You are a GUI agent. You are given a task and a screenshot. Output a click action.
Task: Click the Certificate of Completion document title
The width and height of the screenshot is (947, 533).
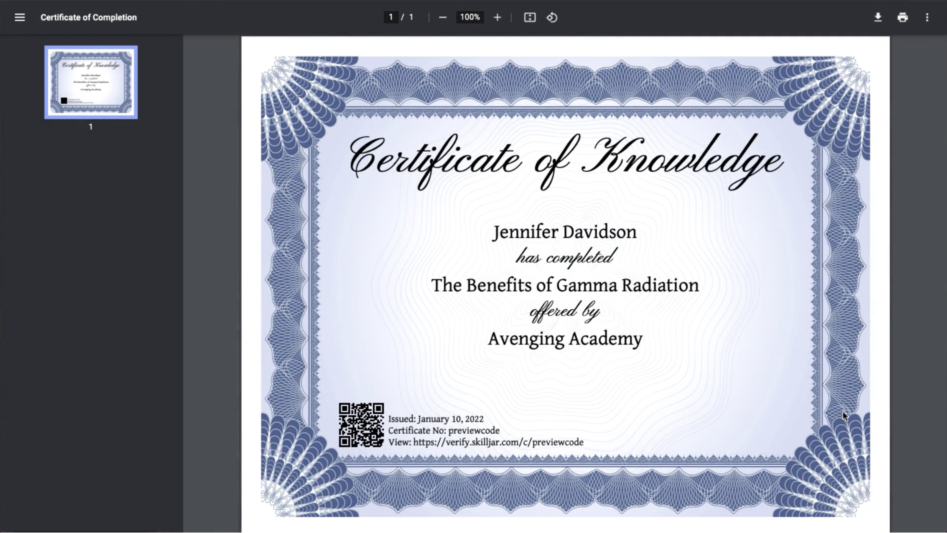click(x=88, y=17)
